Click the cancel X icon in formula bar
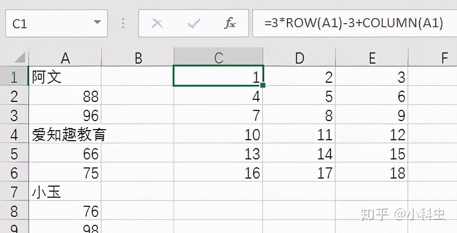Viewport: 457px width, 233px height. point(157,23)
